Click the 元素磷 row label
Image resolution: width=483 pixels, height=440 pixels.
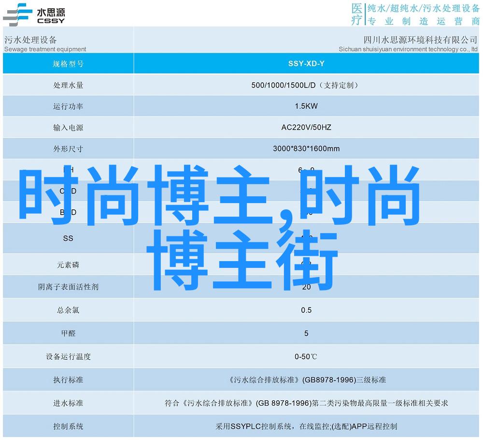[68, 265]
